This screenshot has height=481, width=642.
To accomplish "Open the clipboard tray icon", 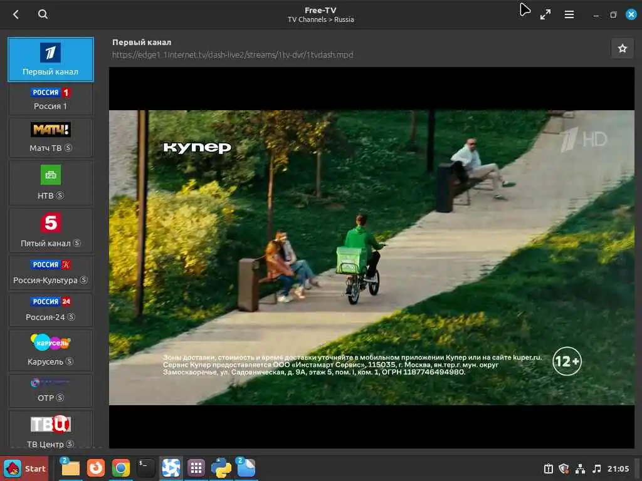I will [548, 468].
